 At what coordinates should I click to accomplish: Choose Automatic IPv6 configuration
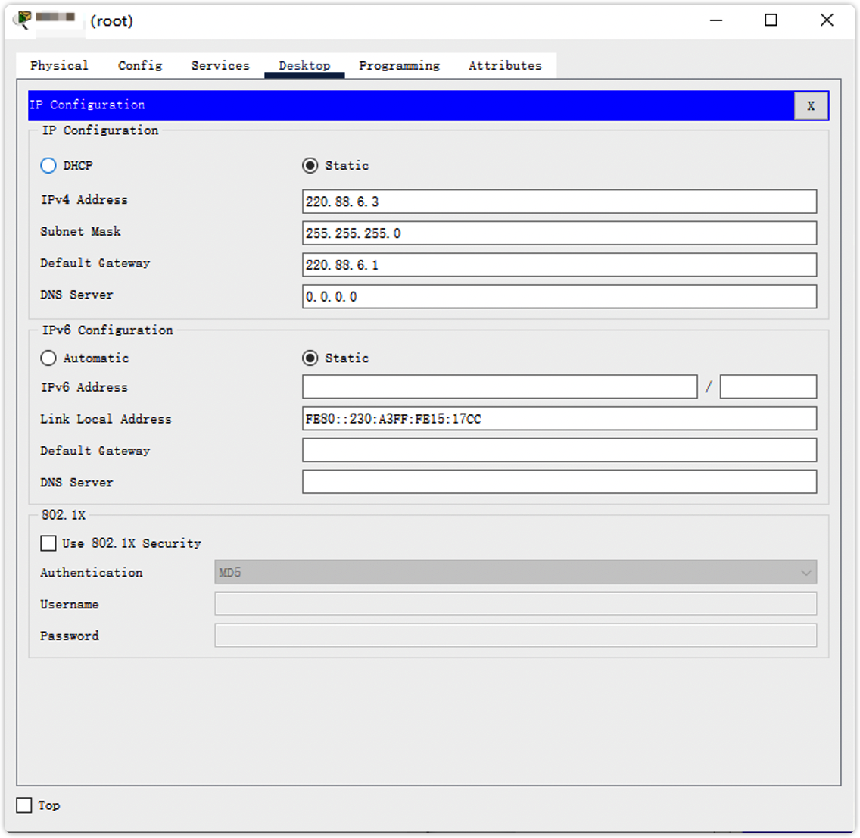48,358
